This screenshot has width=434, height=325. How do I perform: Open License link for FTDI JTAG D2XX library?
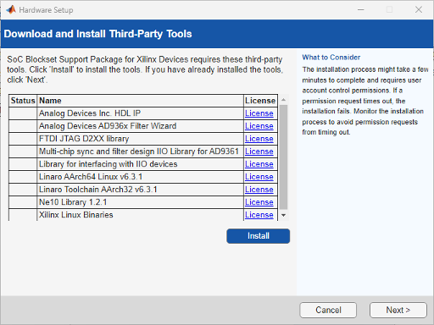pos(259,139)
